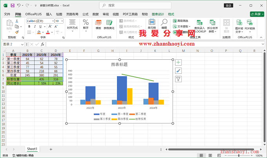Apply the red font color
Image resolution: width=267 pixels, height=158 pixels.
(x=48, y=32)
